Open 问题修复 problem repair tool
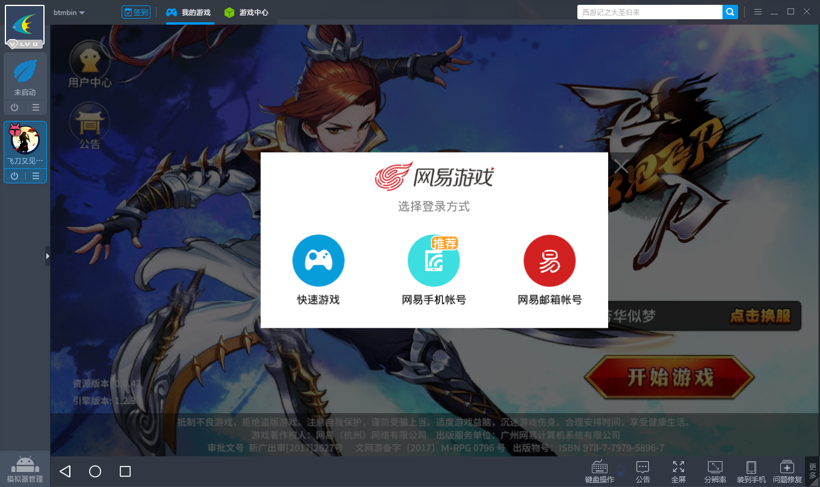Image resolution: width=820 pixels, height=487 pixels. click(787, 472)
